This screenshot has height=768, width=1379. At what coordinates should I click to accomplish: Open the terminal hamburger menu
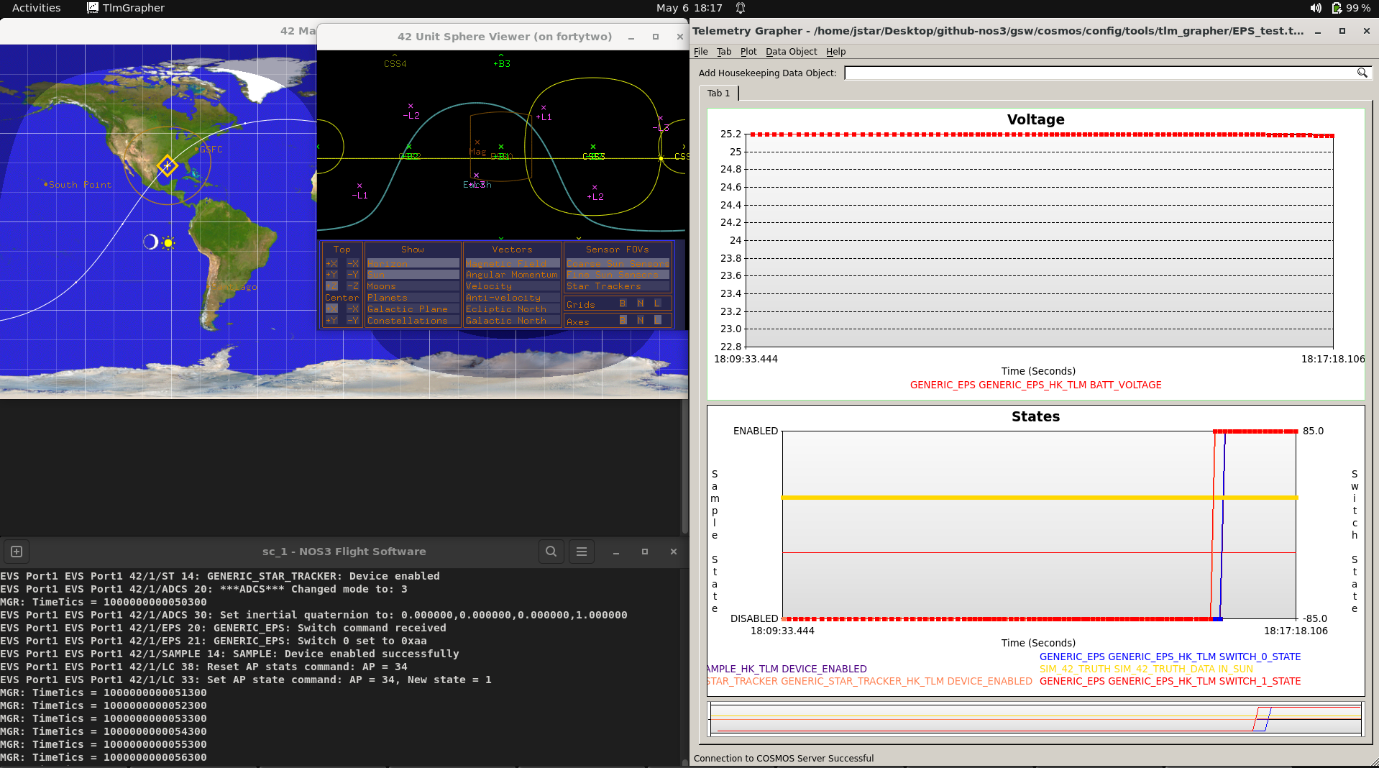pyautogui.click(x=582, y=552)
